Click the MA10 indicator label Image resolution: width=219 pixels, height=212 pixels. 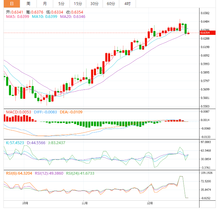click(45, 17)
